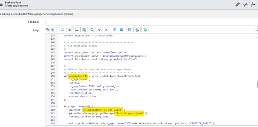The image size is (258, 127).
Task: Click current.short_description assignment line
Action: click(96, 52)
